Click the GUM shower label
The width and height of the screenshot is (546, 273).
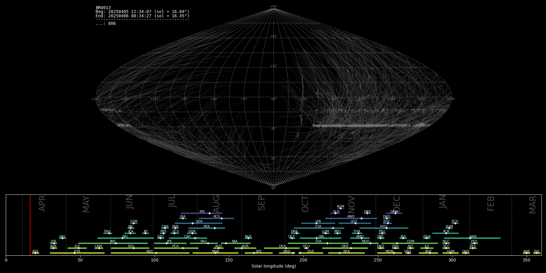[450, 251]
